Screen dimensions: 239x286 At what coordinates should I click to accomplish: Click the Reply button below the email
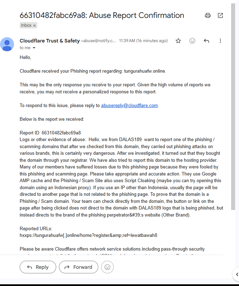(38, 267)
